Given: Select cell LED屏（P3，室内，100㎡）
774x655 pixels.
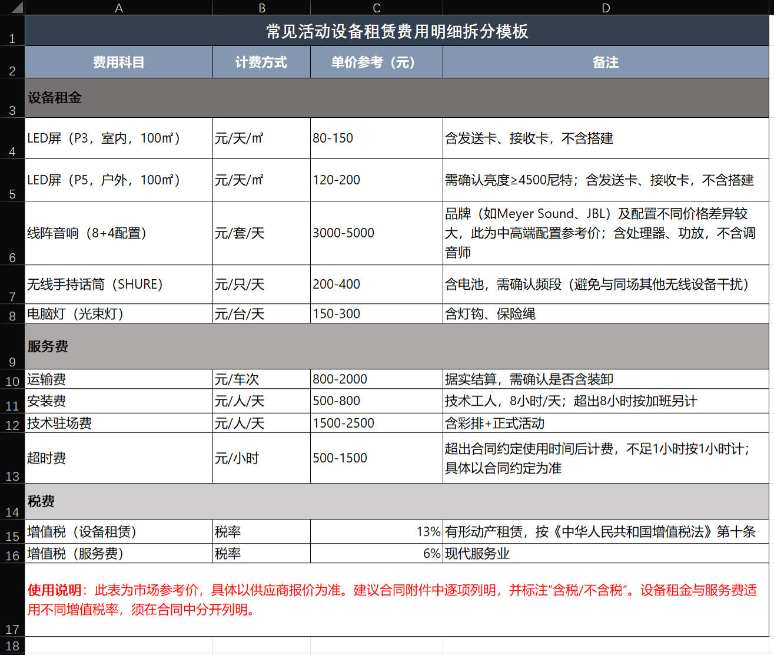Looking at the screenshot, I should (119, 138).
